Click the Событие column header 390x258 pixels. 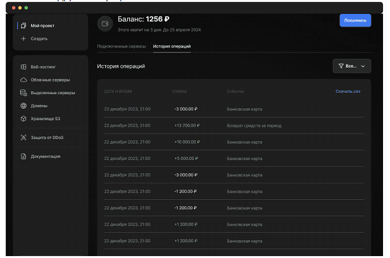236,92
